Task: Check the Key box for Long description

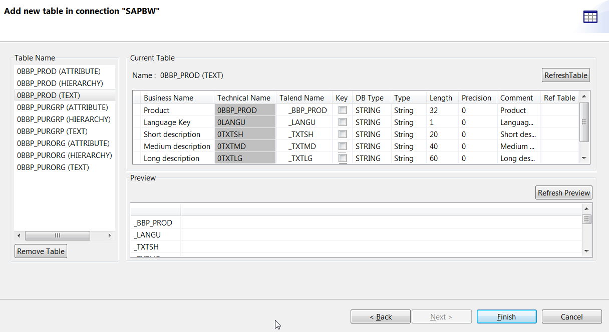Action: (342, 158)
